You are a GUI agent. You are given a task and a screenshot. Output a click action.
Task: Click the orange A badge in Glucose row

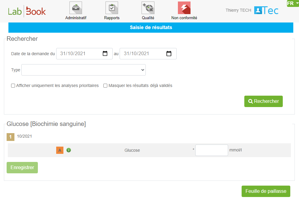(60, 150)
